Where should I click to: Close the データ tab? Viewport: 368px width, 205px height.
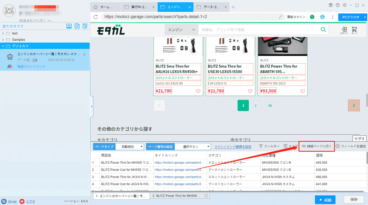point(225,7)
